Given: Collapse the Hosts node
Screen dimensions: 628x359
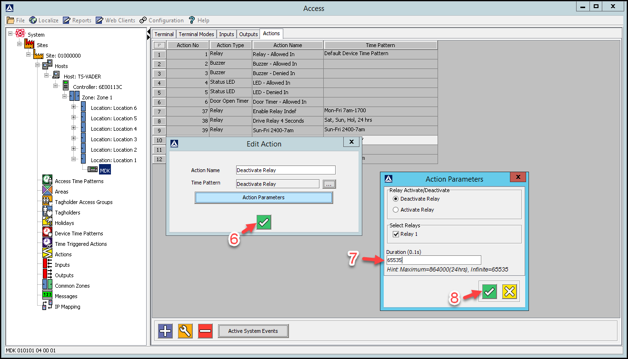Looking at the screenshot, I should (x=38, y=65).
